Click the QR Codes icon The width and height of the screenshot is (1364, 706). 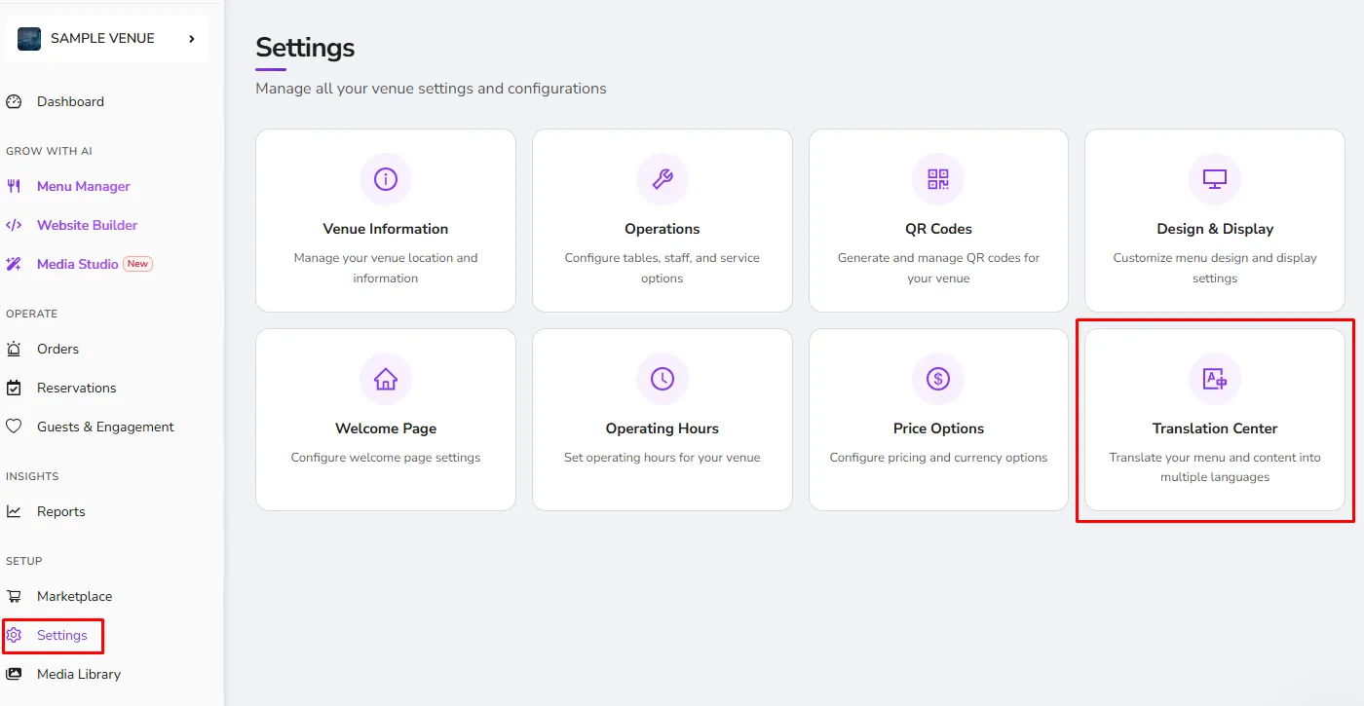pyautogui.click(x=938, y=179)
